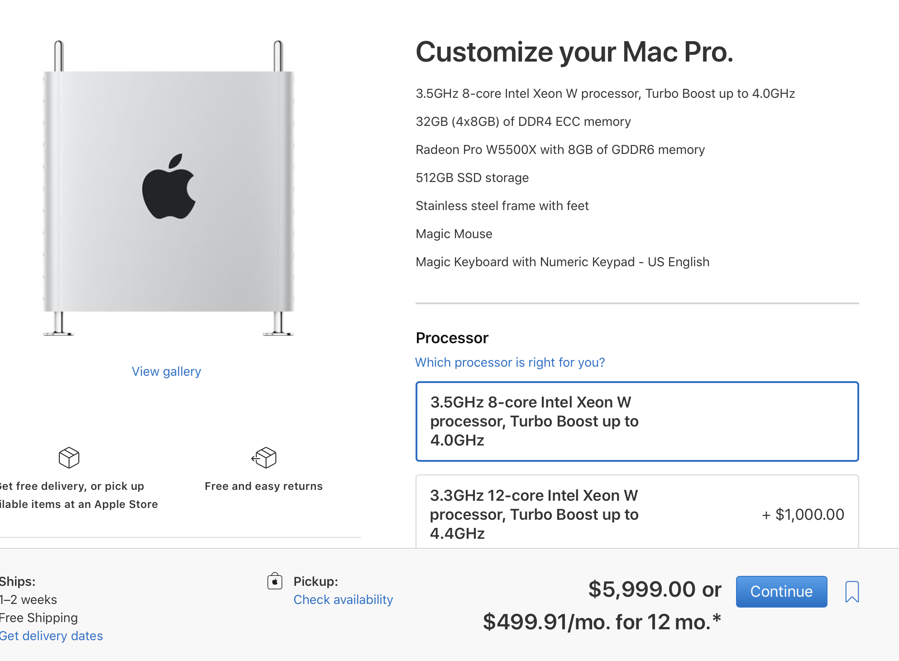Click the free delivery box icon

pyautogui.click(x=69, y=457)
